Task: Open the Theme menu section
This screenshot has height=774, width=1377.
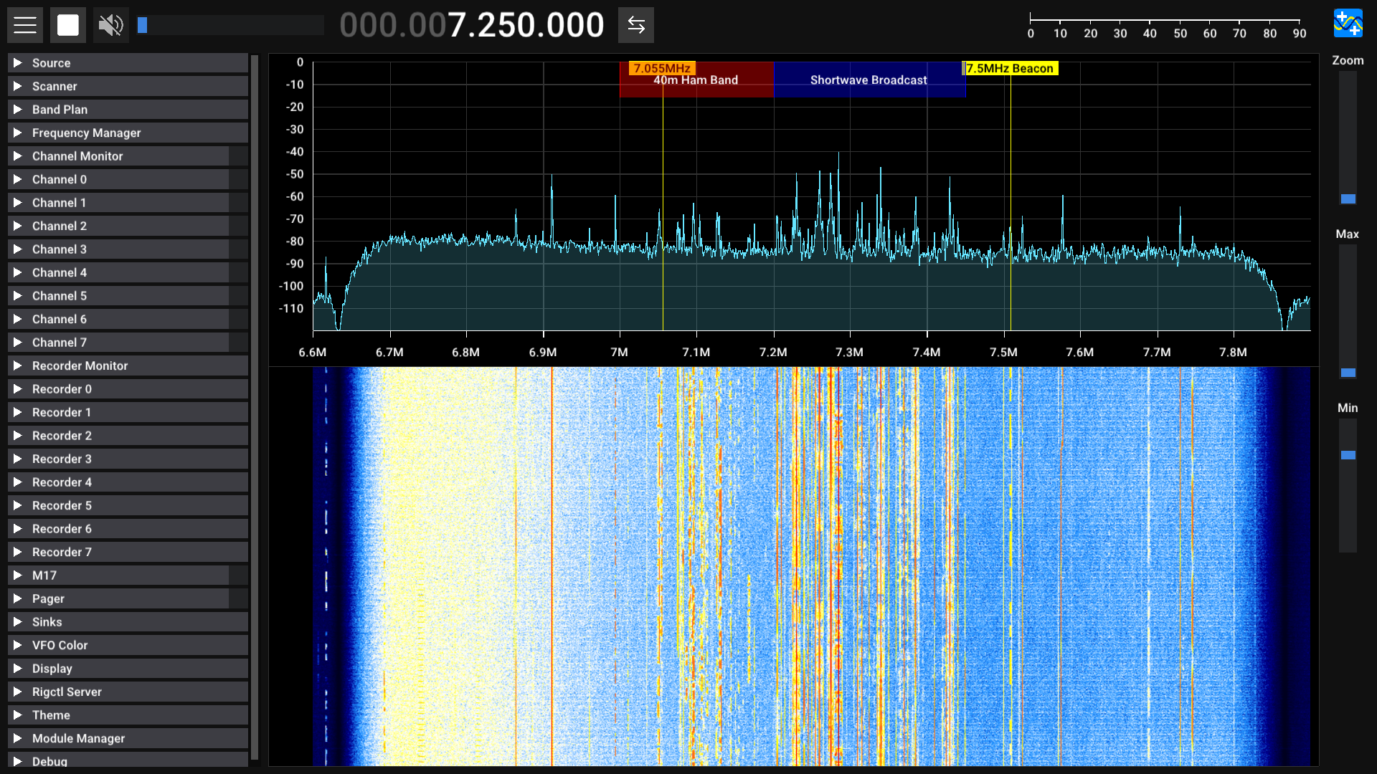Action: tap(51, 715)
